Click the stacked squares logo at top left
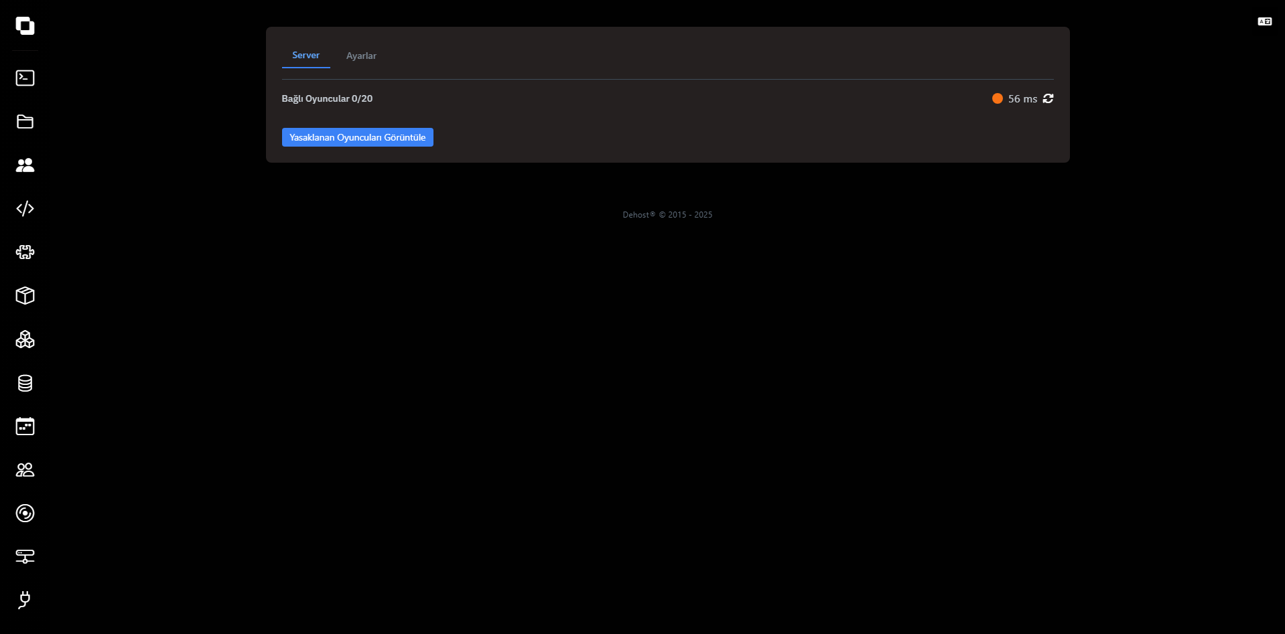Screen dimensions: 1285x634 pyautogui.click(x=25, y=26)
